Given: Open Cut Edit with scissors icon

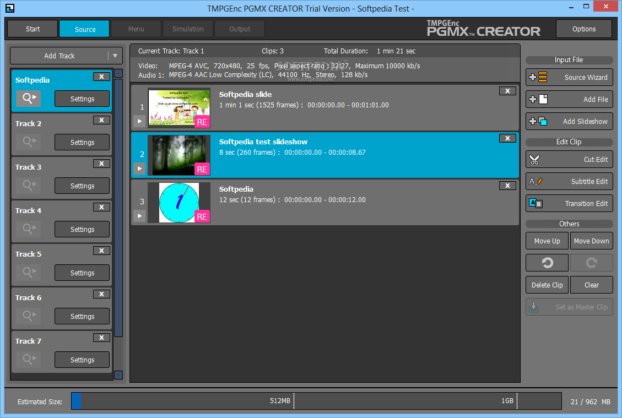Looking at the screenshot, I should [569, 159].
